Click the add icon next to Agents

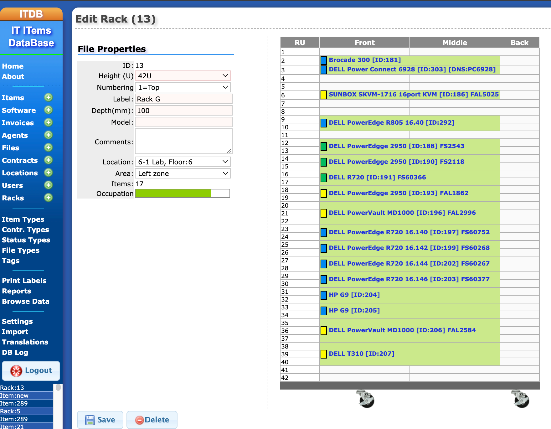(48, 135)
